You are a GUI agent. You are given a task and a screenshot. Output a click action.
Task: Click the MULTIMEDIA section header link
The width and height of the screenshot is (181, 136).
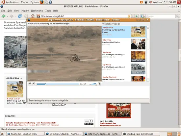point(14,78)
